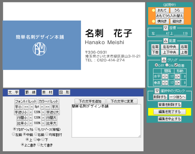Click the text editing area
Image resolution: width=195 pixels, height=154 pixels.
[106, 121]
